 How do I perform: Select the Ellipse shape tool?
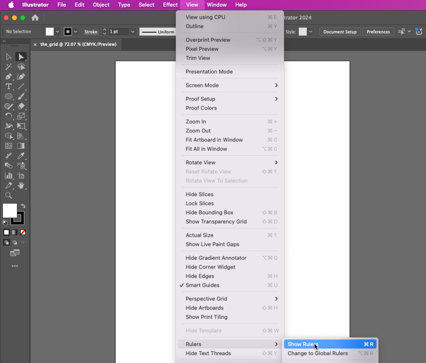[8, 96]
